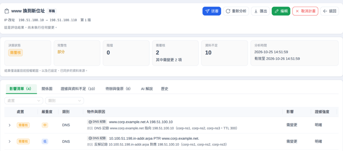Click the refresh icon on 重新分析
343x151 pixels.
[228, 11]
